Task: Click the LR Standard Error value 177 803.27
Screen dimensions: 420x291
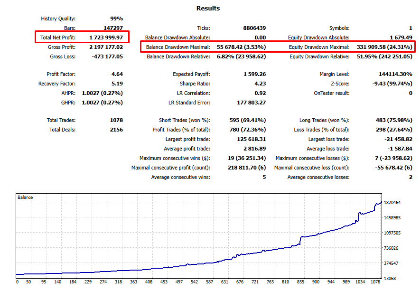Action: pos(251,103)
